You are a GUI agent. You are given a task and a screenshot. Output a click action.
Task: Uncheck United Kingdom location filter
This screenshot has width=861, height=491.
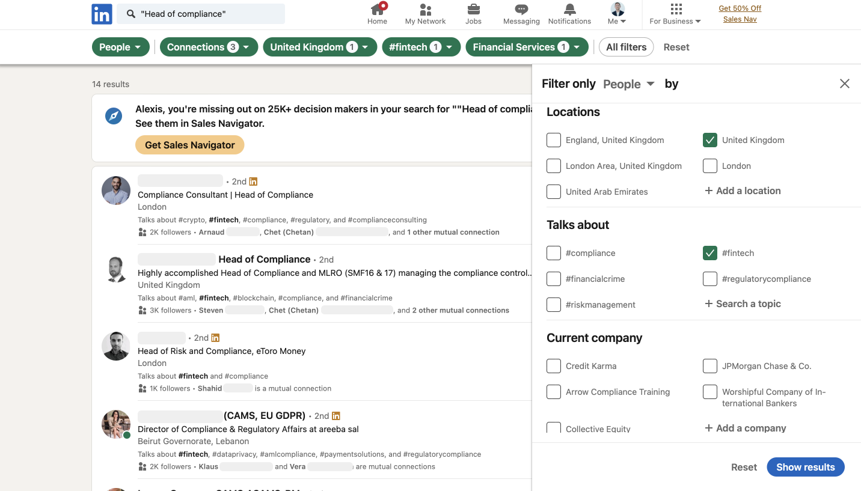710,140
